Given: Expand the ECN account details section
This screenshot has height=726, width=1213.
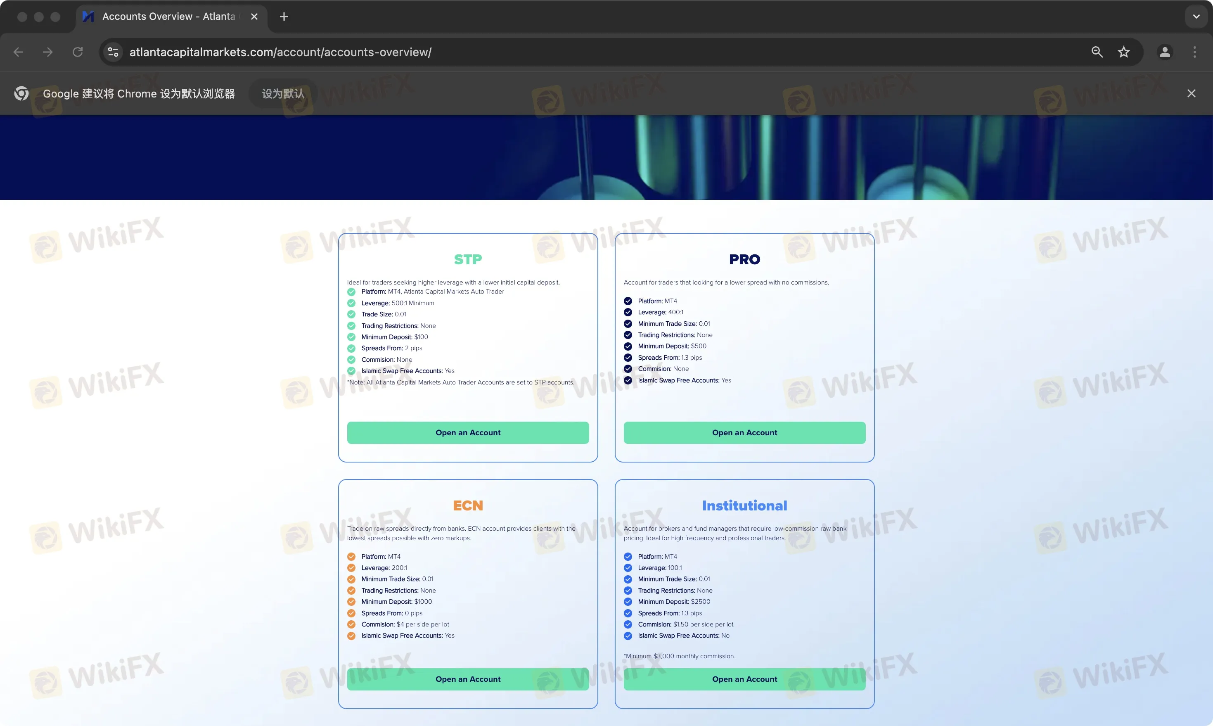Looking at the screenshot, I should tap(467, 505).
